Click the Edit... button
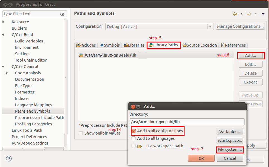Screen dimensions: 269x167 [x=251, y=64]
